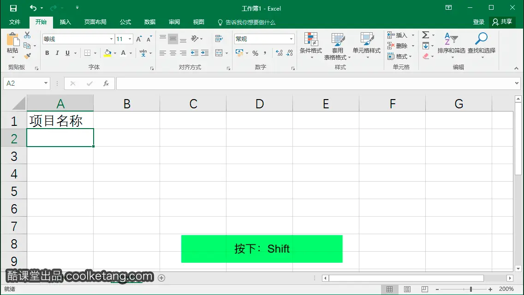Click the Increase Indent icon
This screenshot has width=524, height=295.
coord(204,53)
